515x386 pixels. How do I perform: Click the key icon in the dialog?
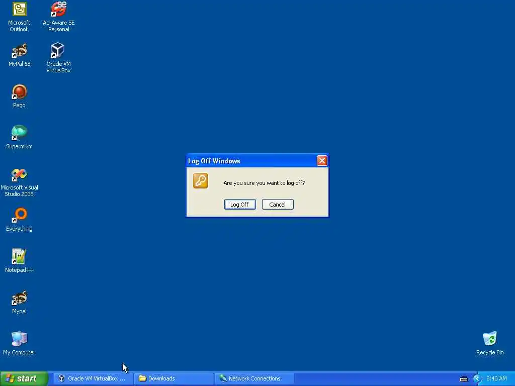click(201, 181)
